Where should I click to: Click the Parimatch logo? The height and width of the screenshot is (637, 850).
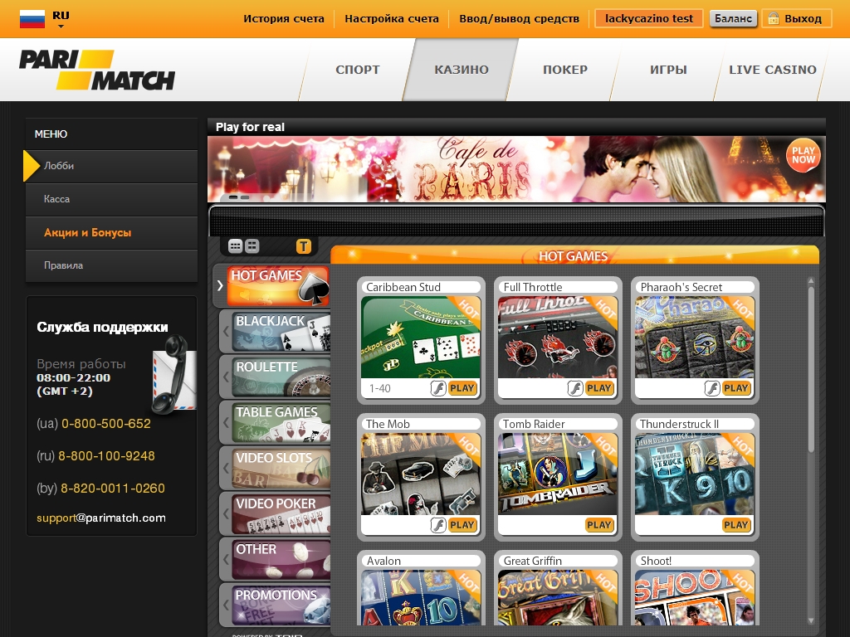(97, 71)
